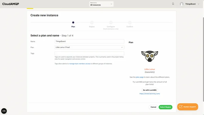Click the ThingsBoard account name
Image resolution: width=204 pixels, height=115 pixels.
coord(190,4)
